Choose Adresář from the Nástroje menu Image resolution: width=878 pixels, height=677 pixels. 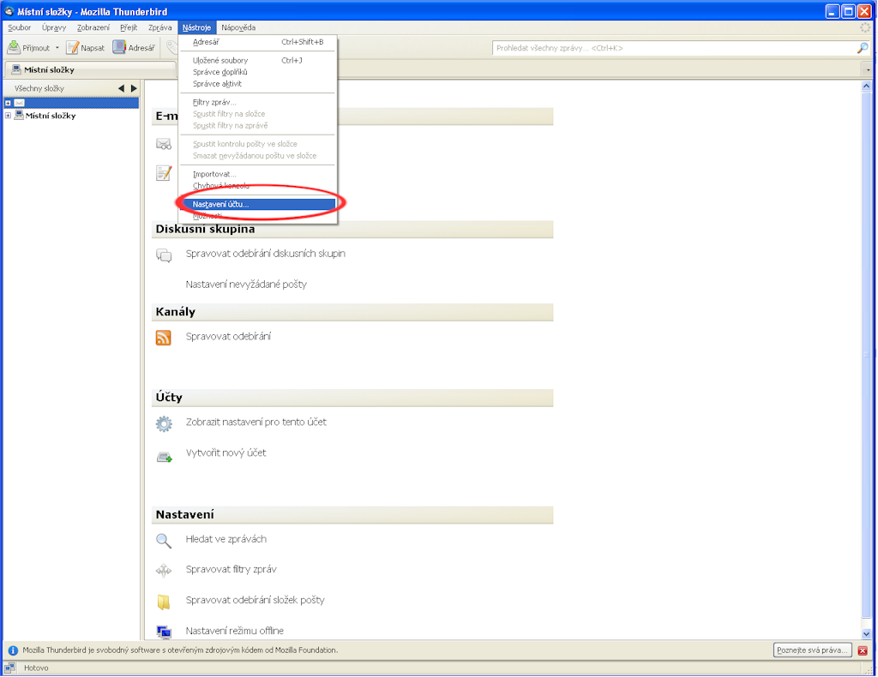(x=257, y=42)
